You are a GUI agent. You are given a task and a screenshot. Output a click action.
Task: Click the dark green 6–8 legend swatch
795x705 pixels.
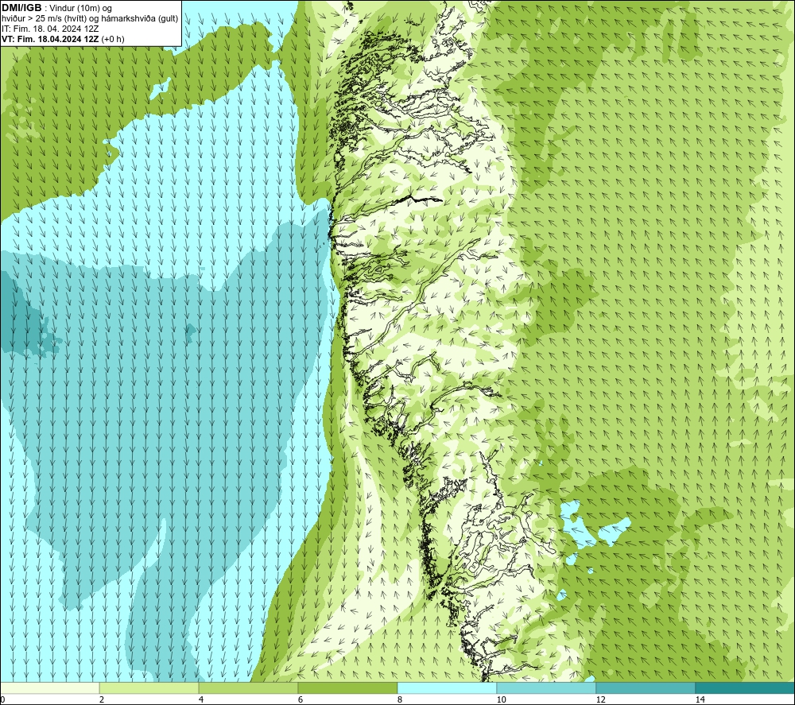tap(348, 688)
